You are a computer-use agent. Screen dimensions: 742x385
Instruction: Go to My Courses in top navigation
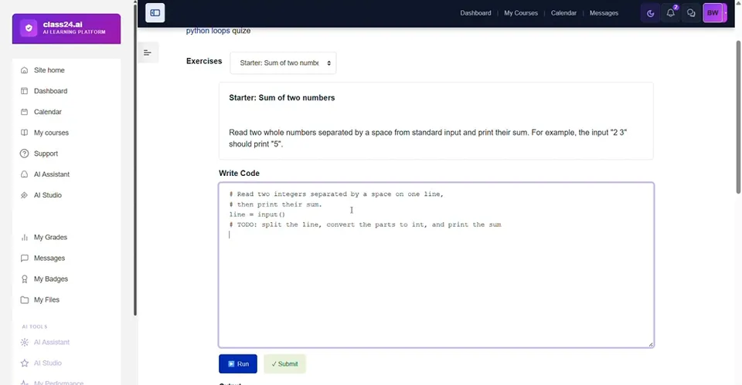click(x=521, y=13)
